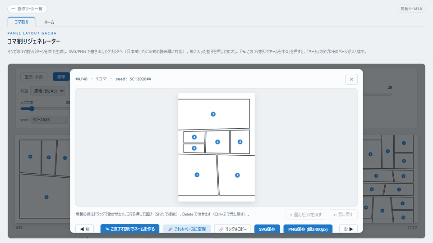This screenshot has height=243, width=433.
Task: Select panel number 1 in preview
Action: click(213, 114)
